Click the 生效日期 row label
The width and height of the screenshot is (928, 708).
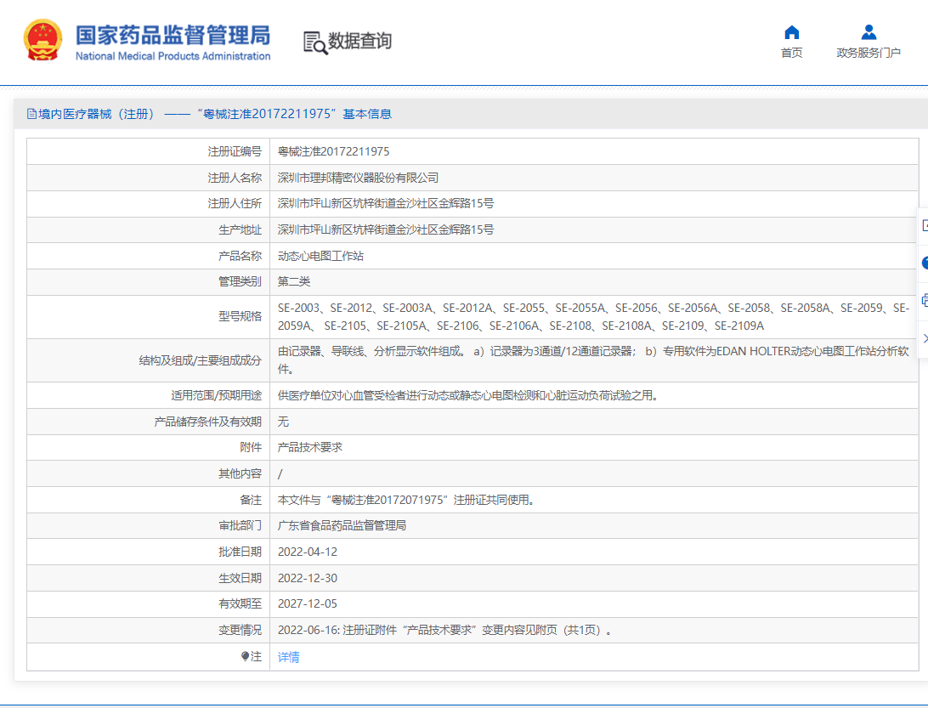(x=240, y=578)
